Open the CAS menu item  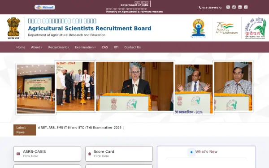[105, 47]
